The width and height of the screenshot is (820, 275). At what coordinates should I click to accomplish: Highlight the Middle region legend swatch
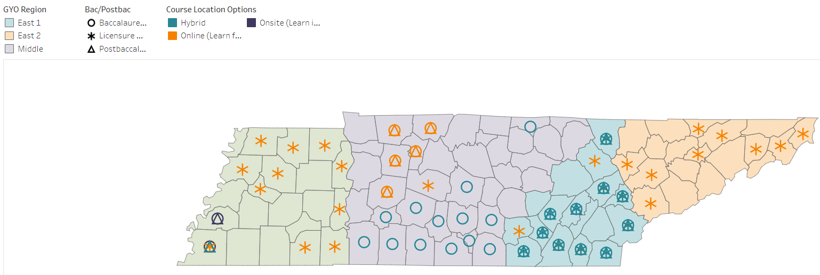pos(9,49)
